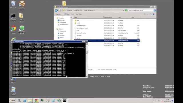This screenshot has height=103, width=183.
Task: Click the change view icon in Explorer toolbar
Action: click(x=145, y=14)
